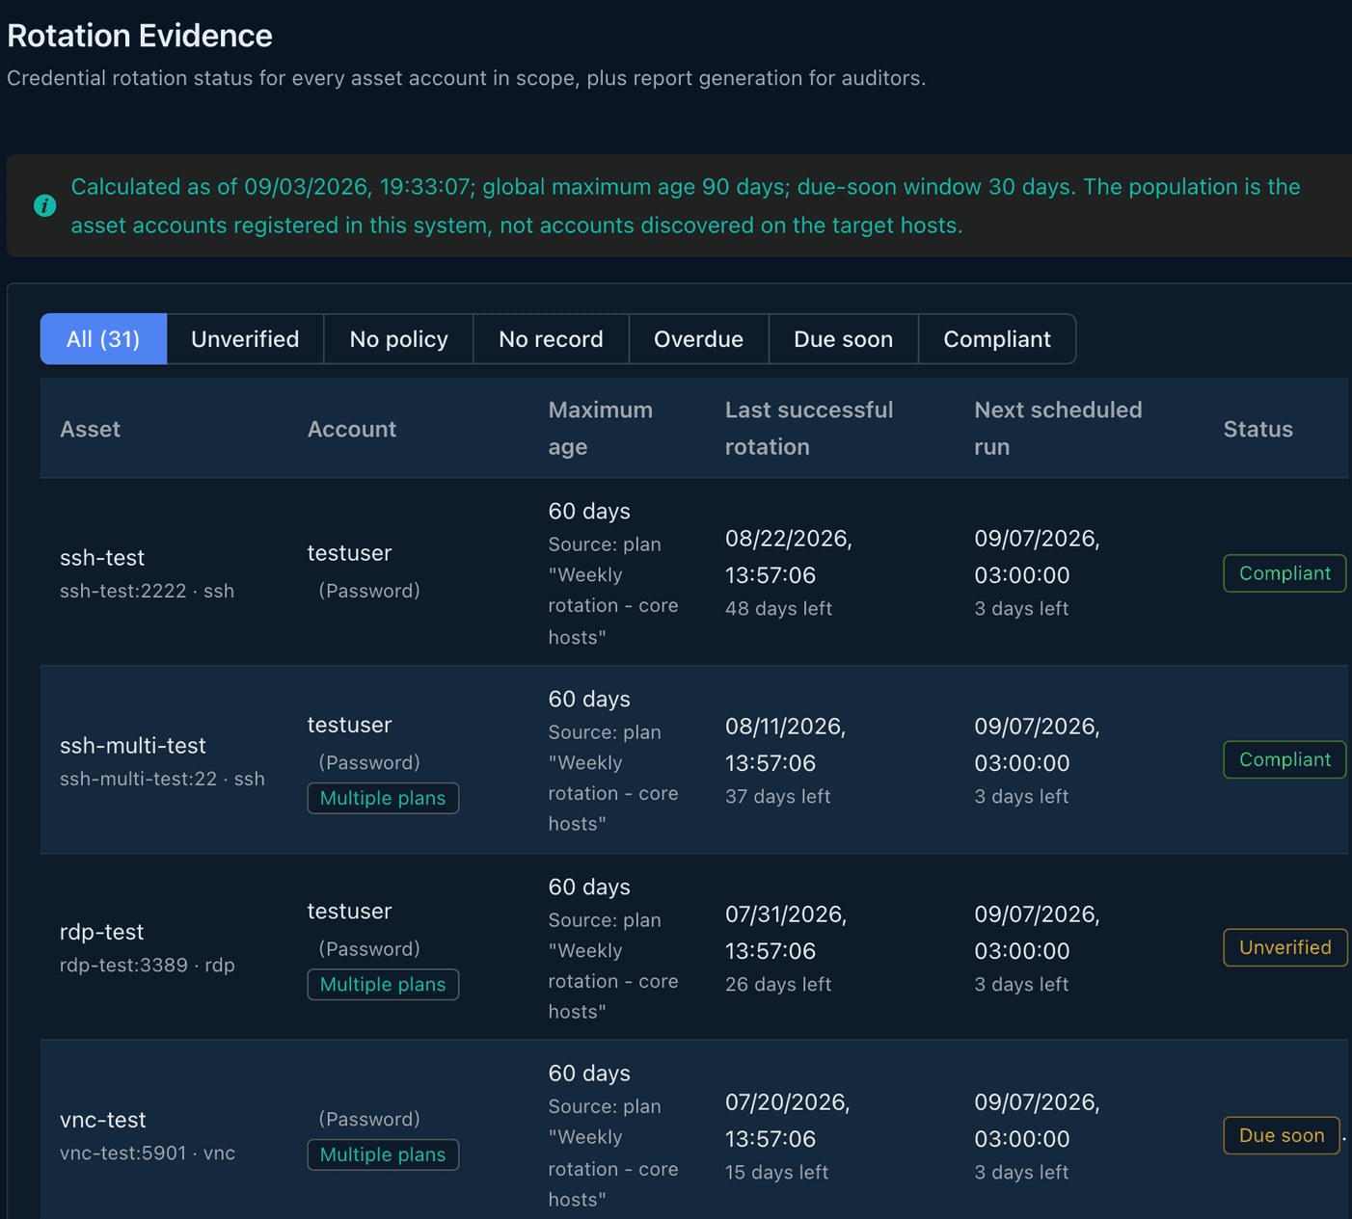Click the vnc-test asset name
Image resolution: width=1352 pixels, height=1219 pixels.
(x=103, y=1120)
